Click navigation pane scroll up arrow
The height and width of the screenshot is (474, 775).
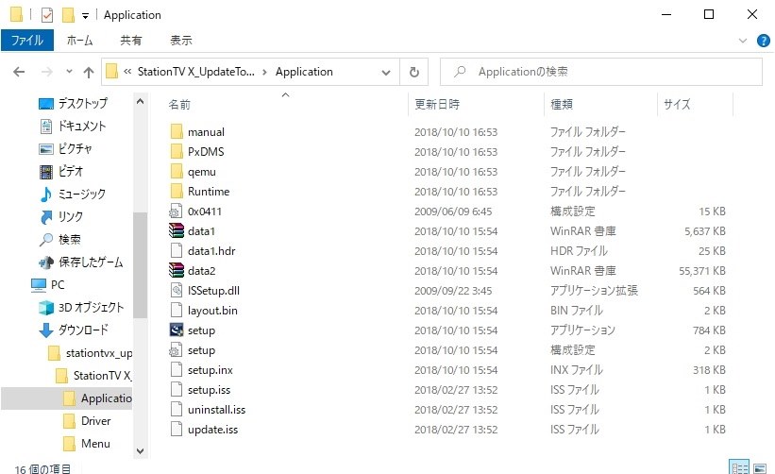(141, 102)
